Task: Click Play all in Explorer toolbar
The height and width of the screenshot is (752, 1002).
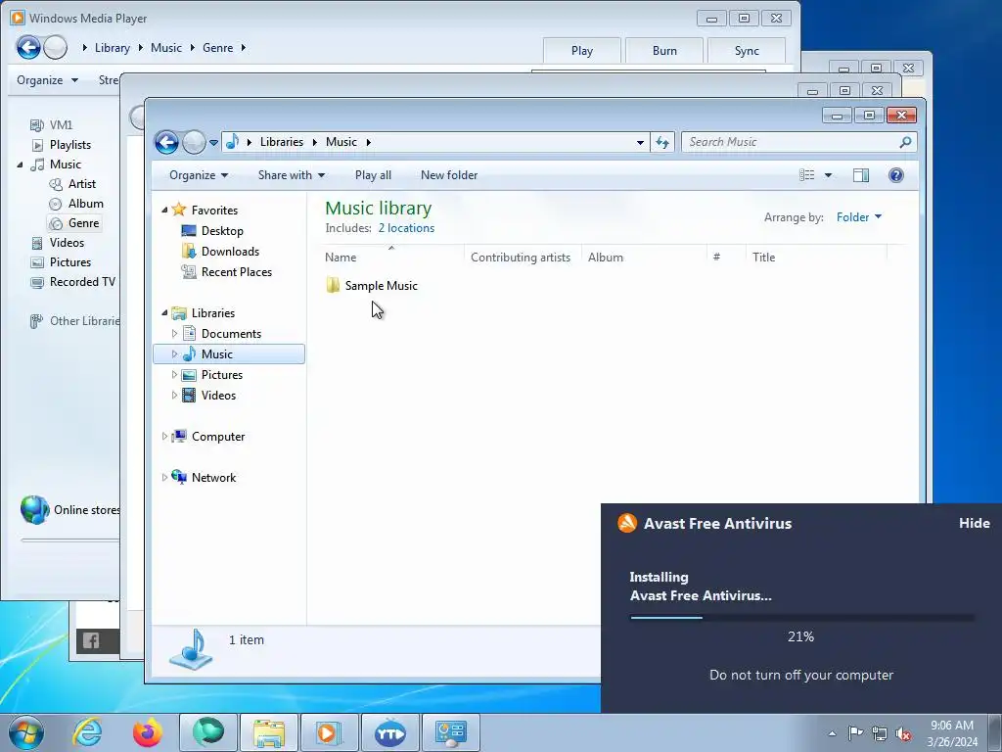Action: [x=373, y=175]
